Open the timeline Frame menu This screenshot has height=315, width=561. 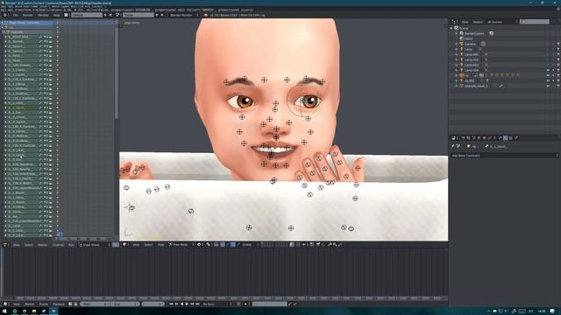[x=43, y=304]
